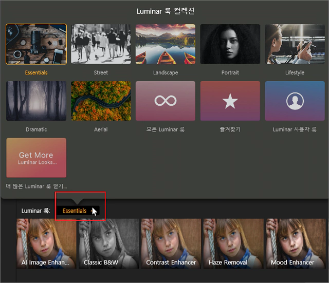This screenshot has width=329, height=283.
Task: Click the 'Luminar 사용자 룩' caption
Action: (x=295, y=129)
